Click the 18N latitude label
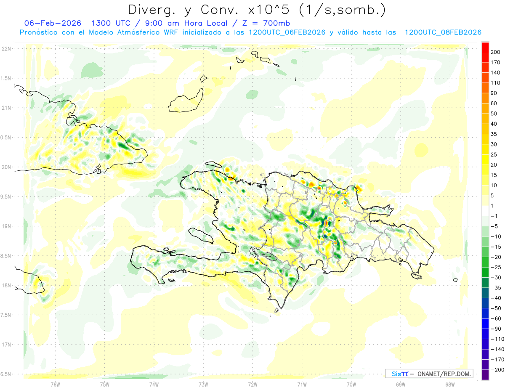Image resolution: width=505 pixels, height=390 pixels. [x=6, y=286]
